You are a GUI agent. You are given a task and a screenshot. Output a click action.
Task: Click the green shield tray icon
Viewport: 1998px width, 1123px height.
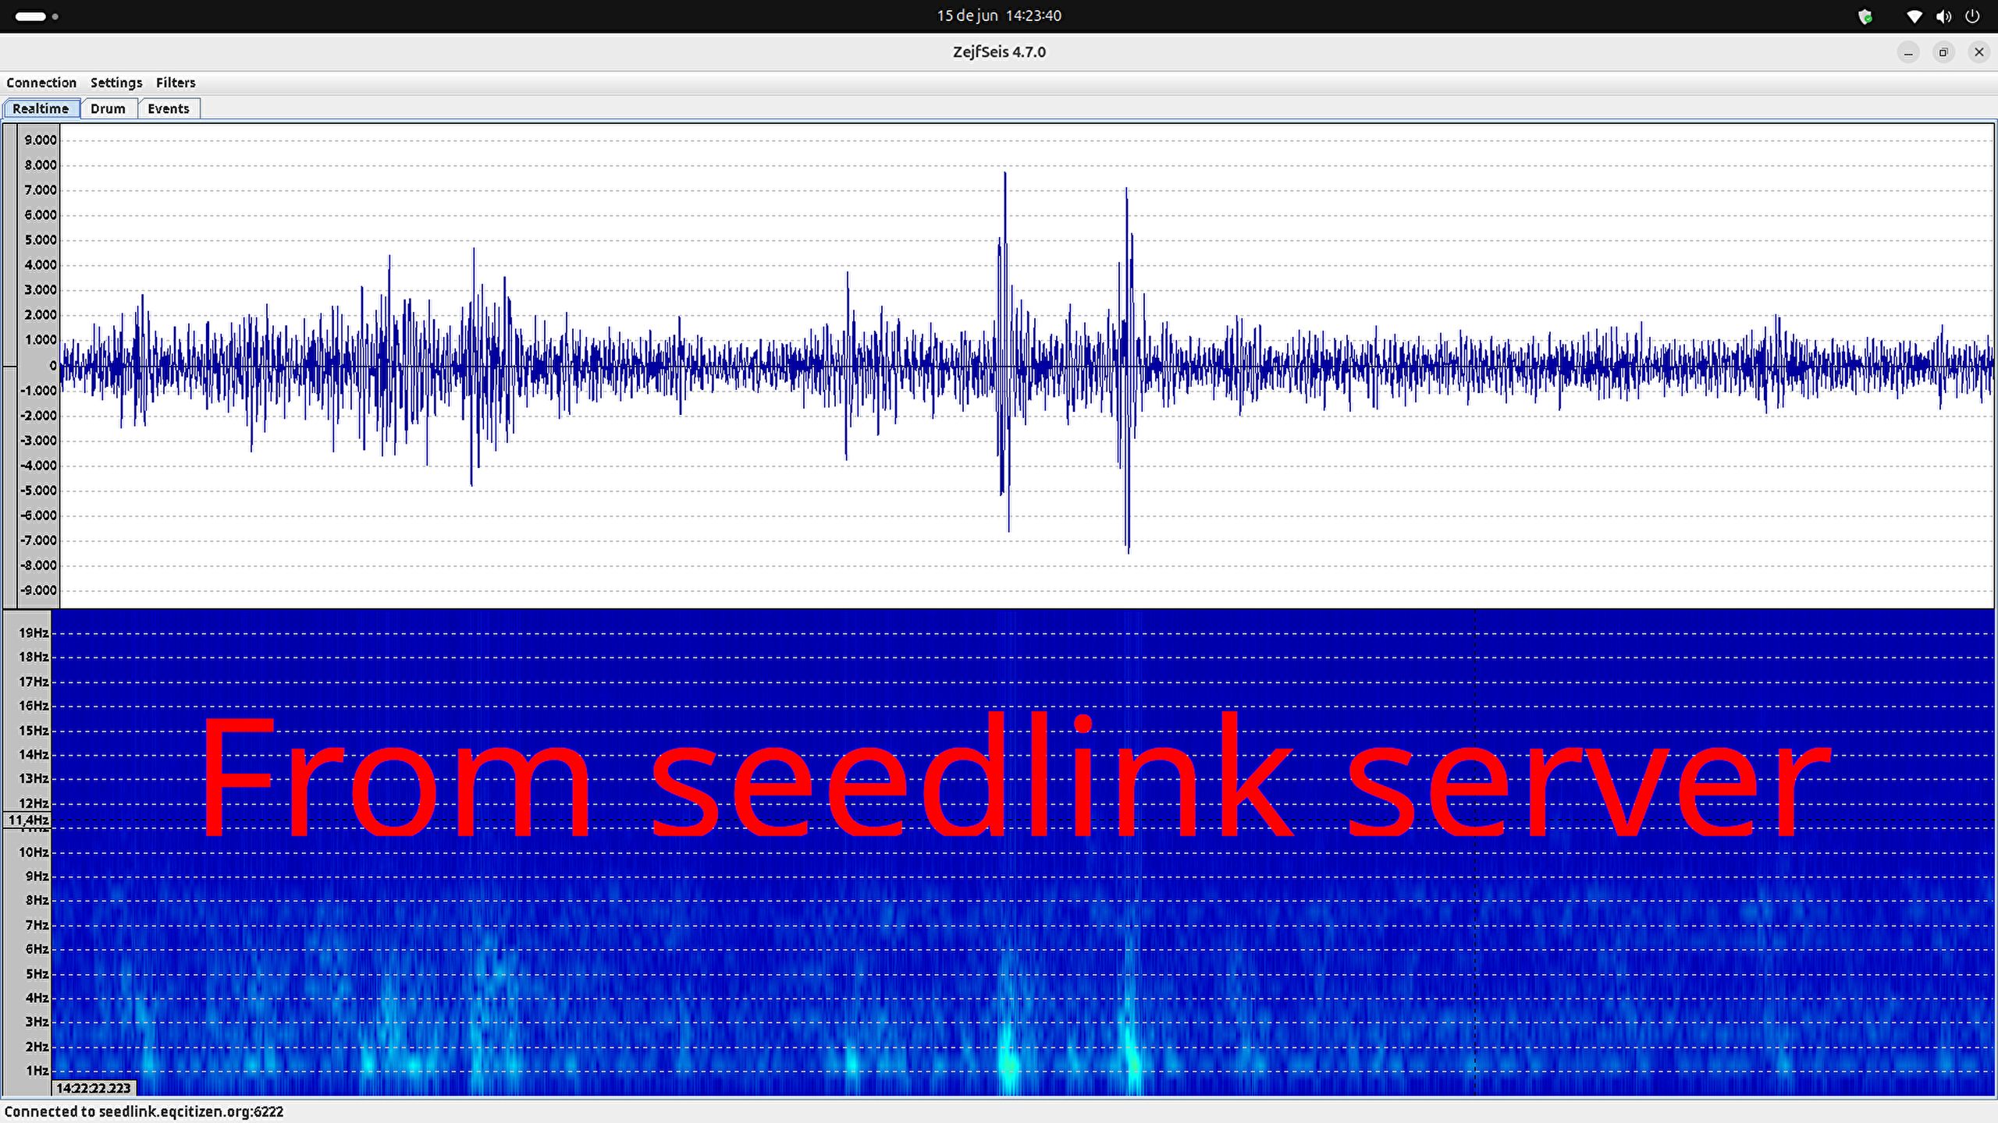pos(1865,16)
